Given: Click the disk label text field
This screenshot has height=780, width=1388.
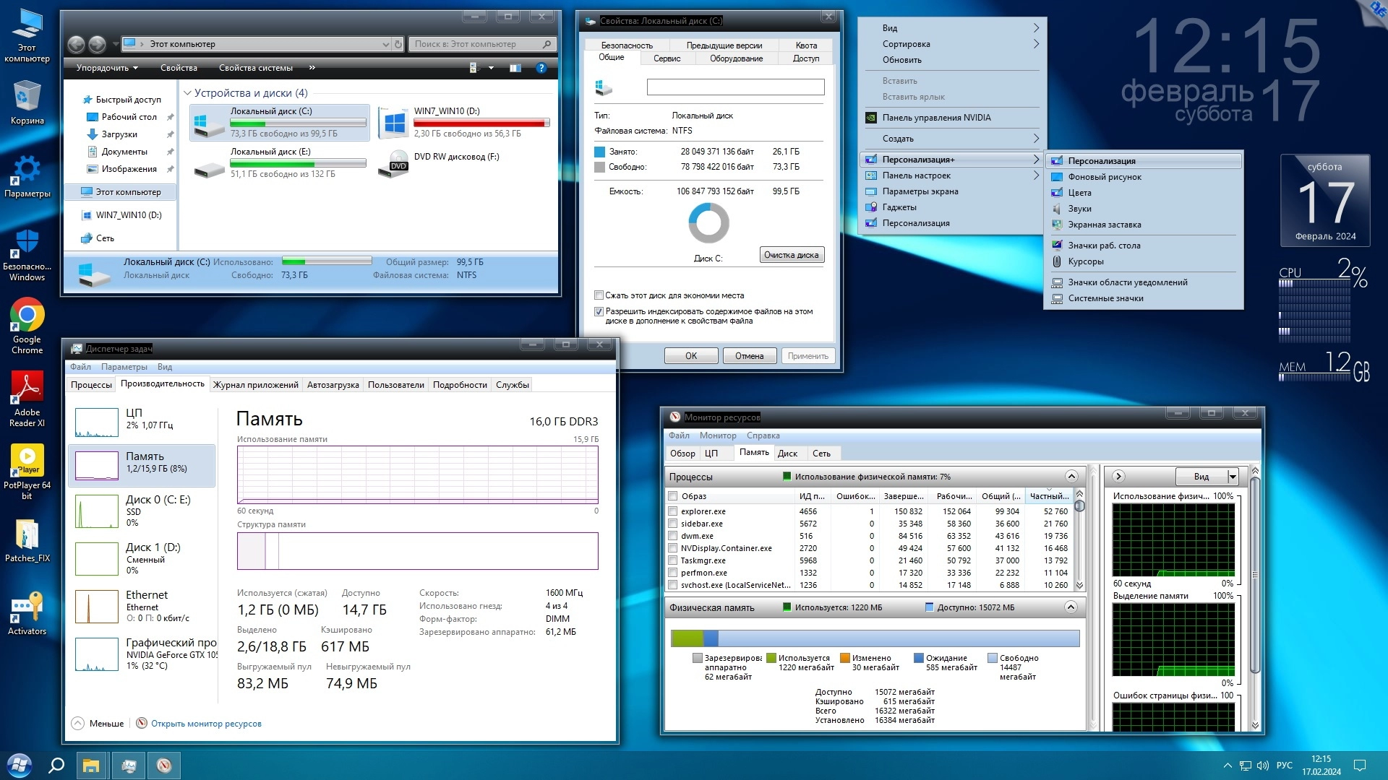Looking at the screenshot, I should [734, 87].
